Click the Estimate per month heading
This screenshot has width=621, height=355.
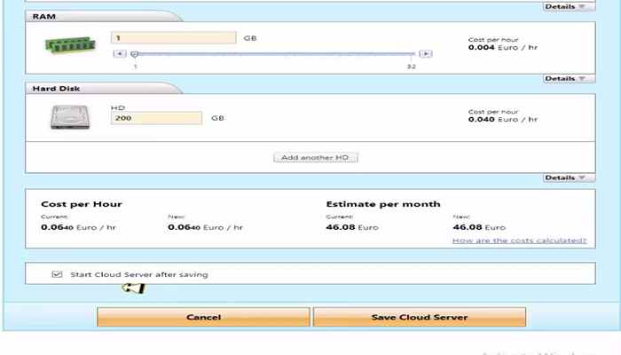tap(383, 204)
